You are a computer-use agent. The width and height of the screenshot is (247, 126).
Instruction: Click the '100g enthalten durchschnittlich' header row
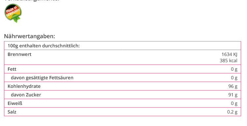point(122,46)
